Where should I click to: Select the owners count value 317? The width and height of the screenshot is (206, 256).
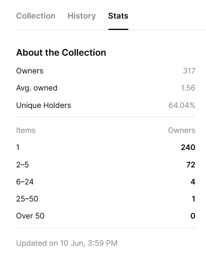click(x=189, y=71)
